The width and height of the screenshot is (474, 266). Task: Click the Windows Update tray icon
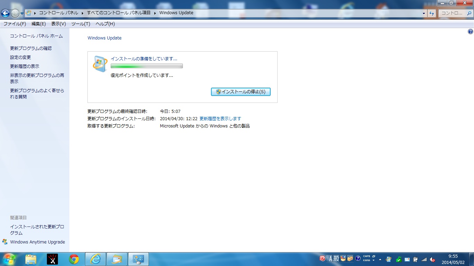[x=389, y=259]
